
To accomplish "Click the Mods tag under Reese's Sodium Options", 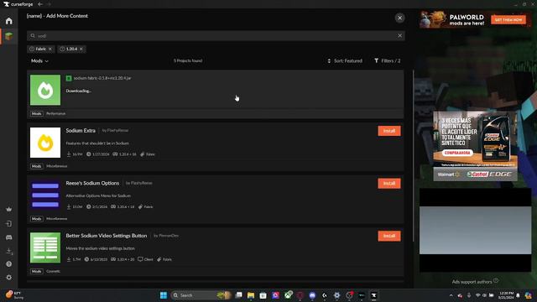I will coord(37,218).
